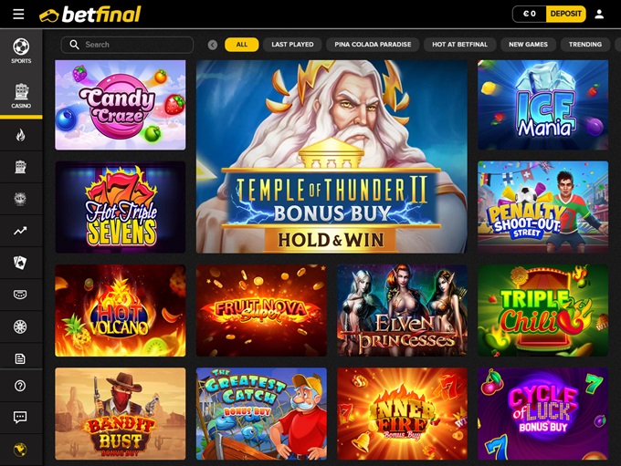The height and width of the screenshot is (466, 621).
Task: Open the help question mark icon
Action: [x=21, y=386]
